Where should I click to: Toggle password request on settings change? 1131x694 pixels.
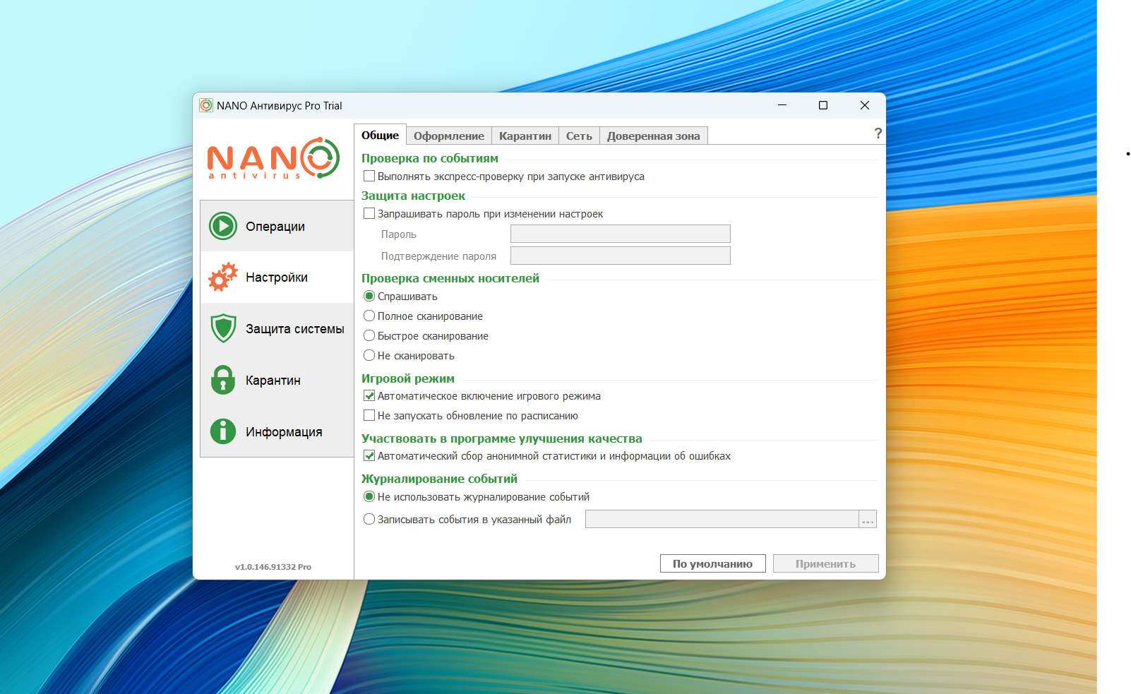click(369, 214)
